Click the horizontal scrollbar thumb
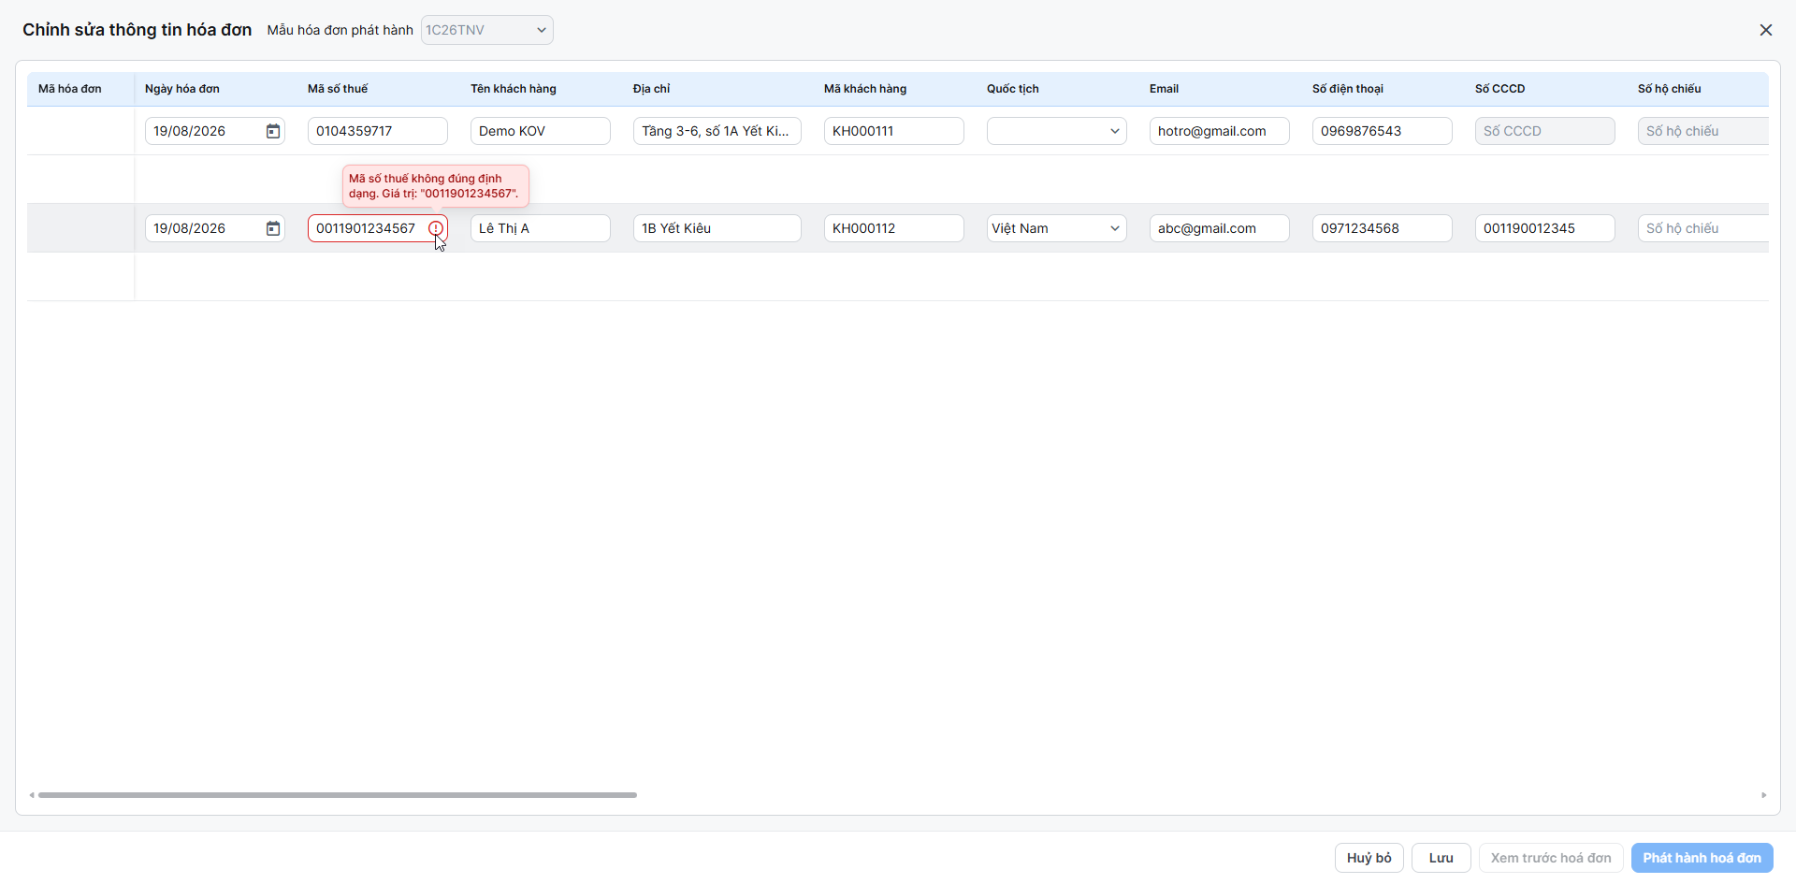 tap(338, 795)
